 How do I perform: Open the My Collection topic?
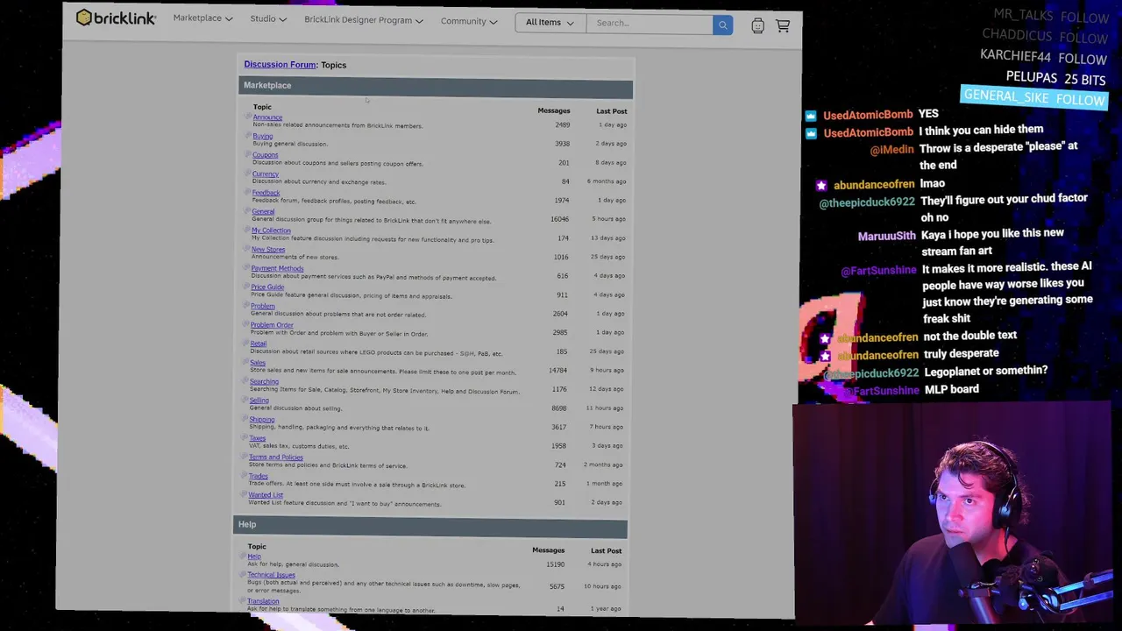(x=271, y=230)
